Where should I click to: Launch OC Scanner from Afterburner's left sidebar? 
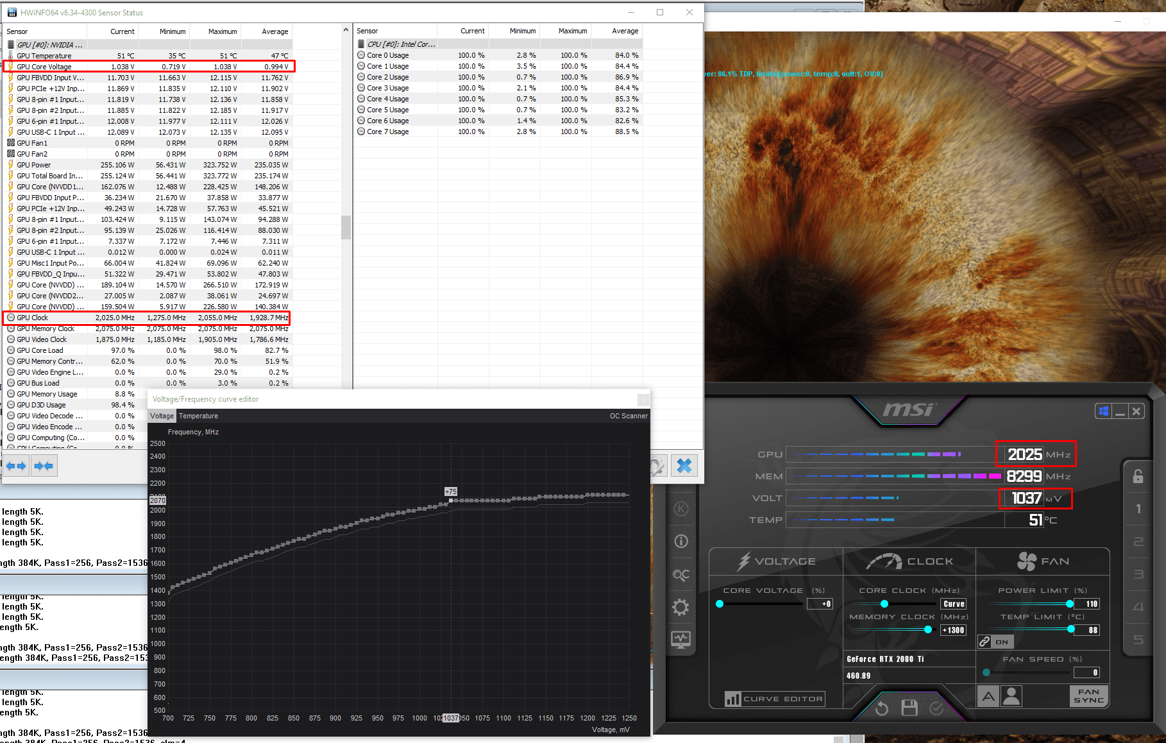point(681,575)
